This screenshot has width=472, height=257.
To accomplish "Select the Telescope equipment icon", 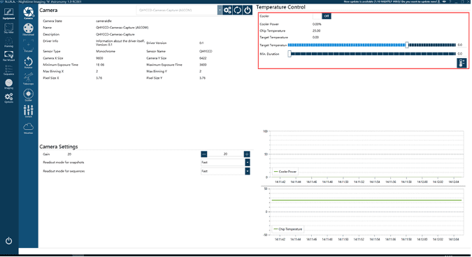I will coord(28,78).
